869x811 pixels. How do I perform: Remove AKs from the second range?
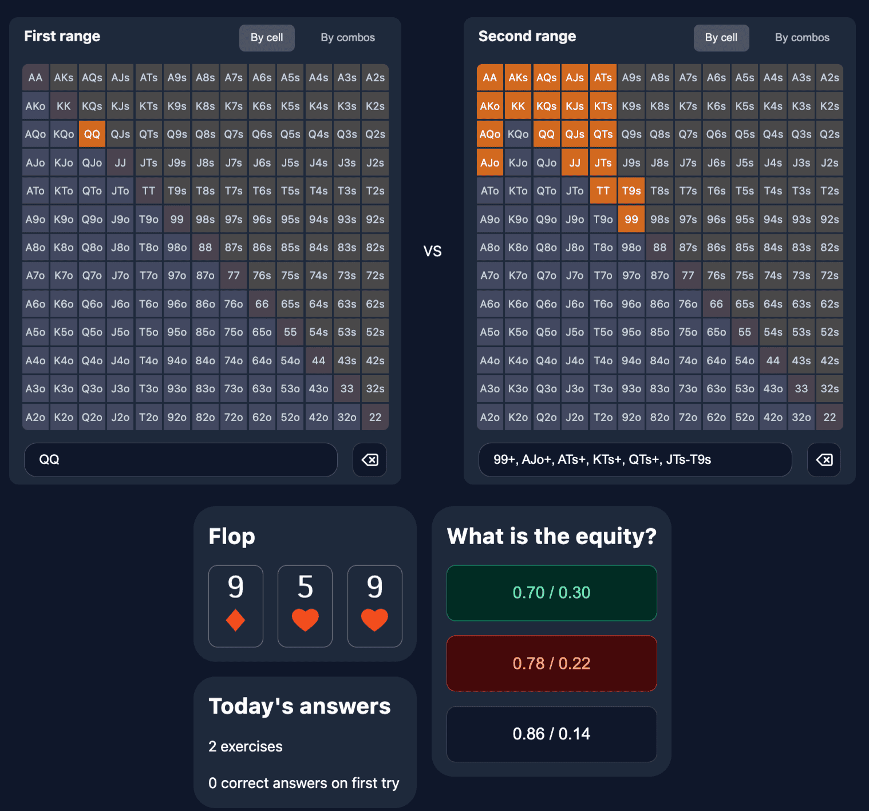518,77
